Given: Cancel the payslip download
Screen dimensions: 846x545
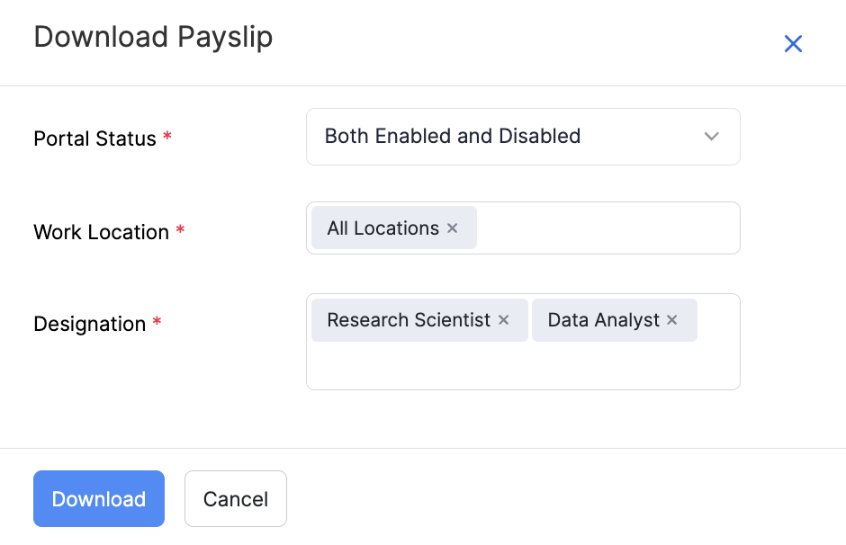Looking at the screenshot, I should [235, 498].
